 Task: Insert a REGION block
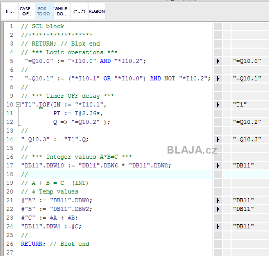97,11
